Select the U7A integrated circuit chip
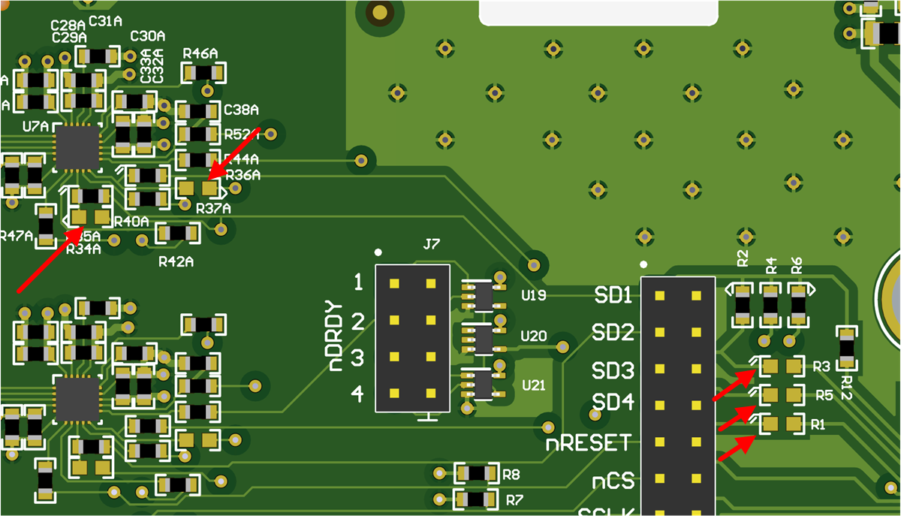901x516 pixels. [x=77, y=148]
